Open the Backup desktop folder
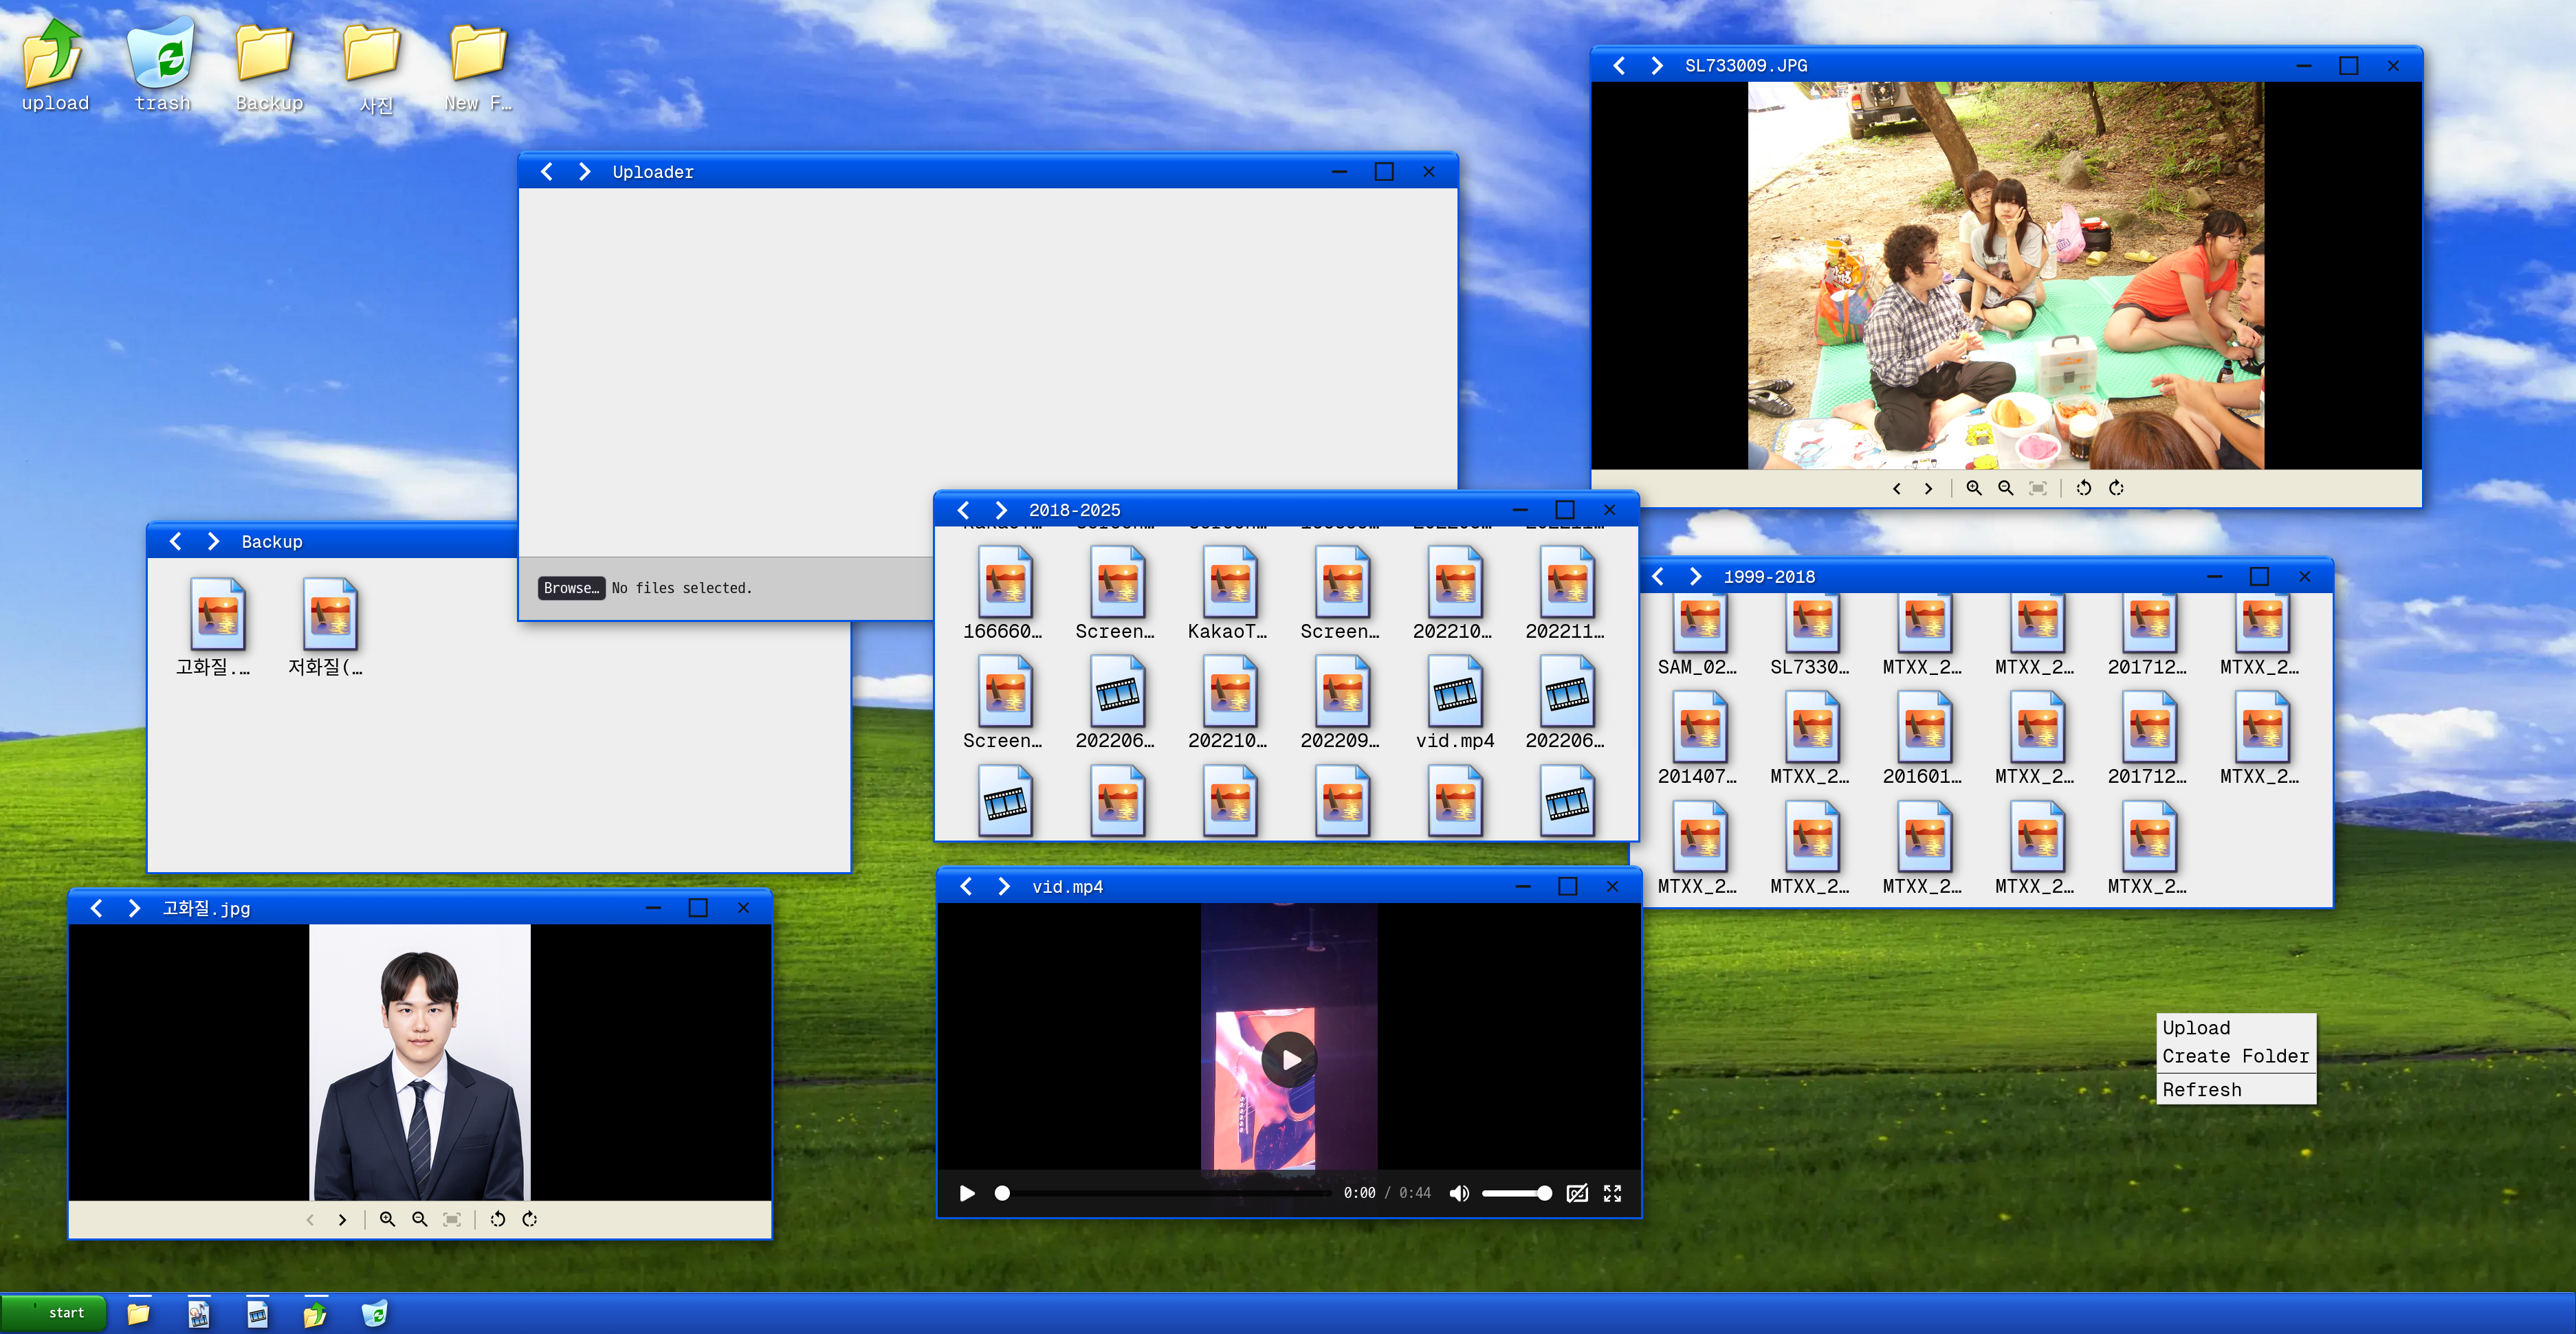Viewport: 2576px width, 1334px height. (269, 64)
